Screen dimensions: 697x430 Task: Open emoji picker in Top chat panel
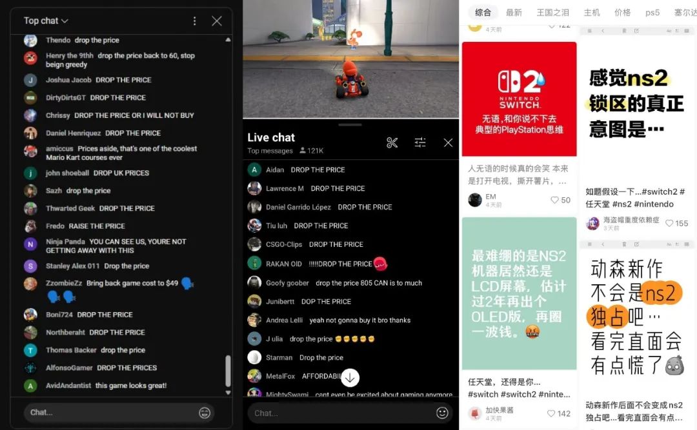click(x=205, y=413)
